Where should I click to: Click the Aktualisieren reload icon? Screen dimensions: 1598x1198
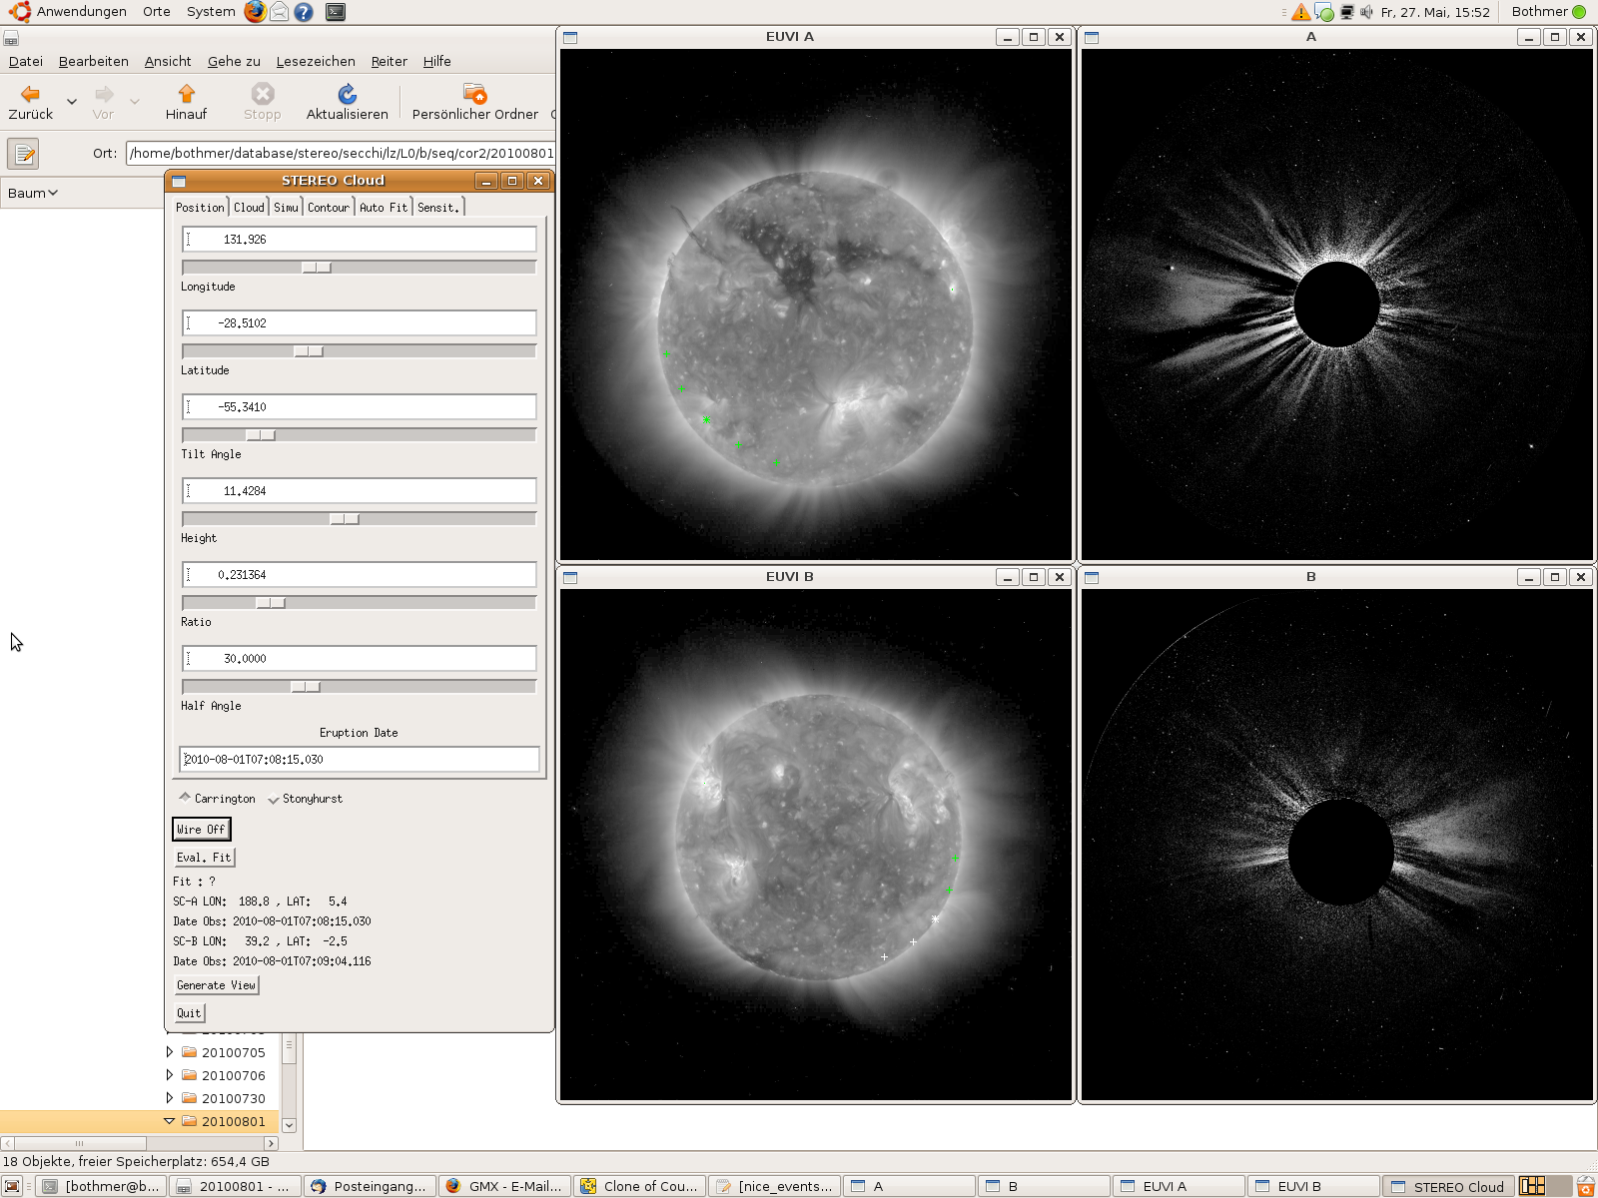[x=348, y=94]
